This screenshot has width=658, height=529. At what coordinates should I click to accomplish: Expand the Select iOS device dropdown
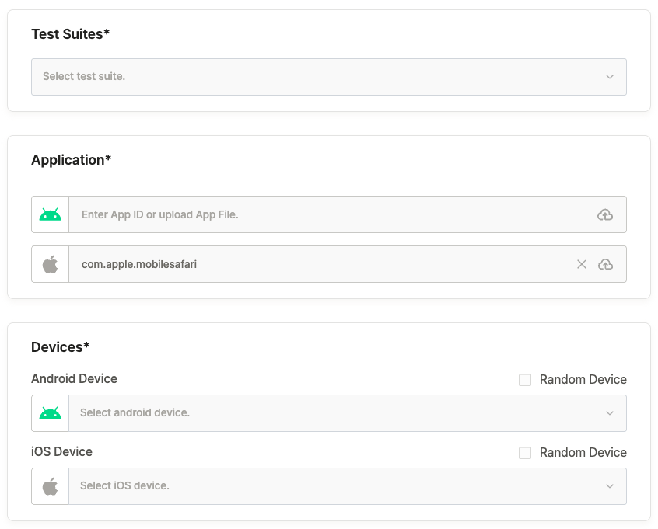(x=348, y=486)
